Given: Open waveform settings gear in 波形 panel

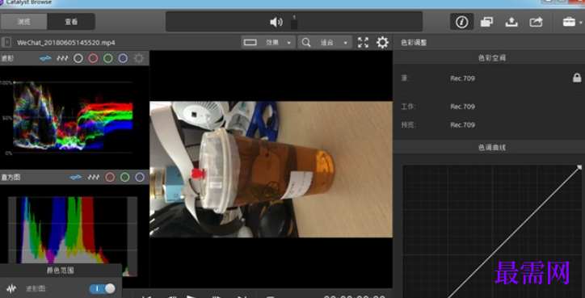Looking at the screenshot, I should tap(139, 58).
